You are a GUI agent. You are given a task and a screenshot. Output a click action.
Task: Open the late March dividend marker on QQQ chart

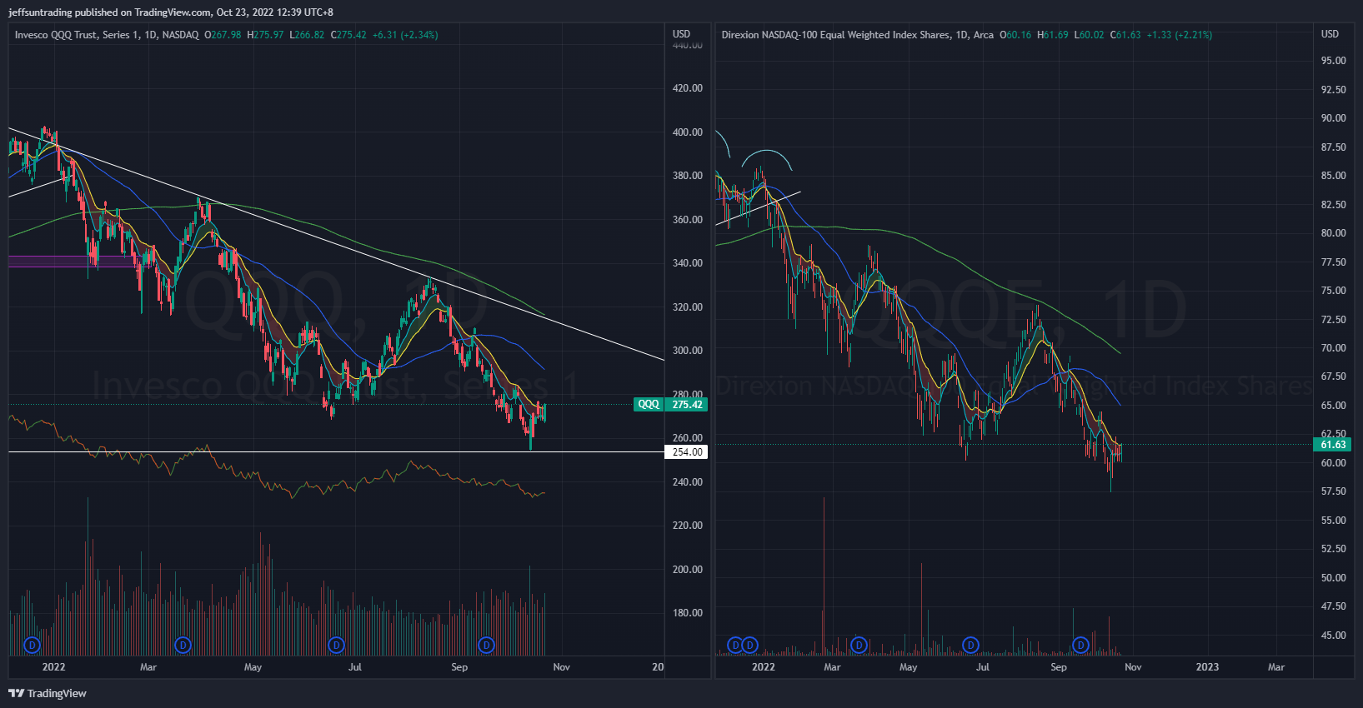pos(183,645)
